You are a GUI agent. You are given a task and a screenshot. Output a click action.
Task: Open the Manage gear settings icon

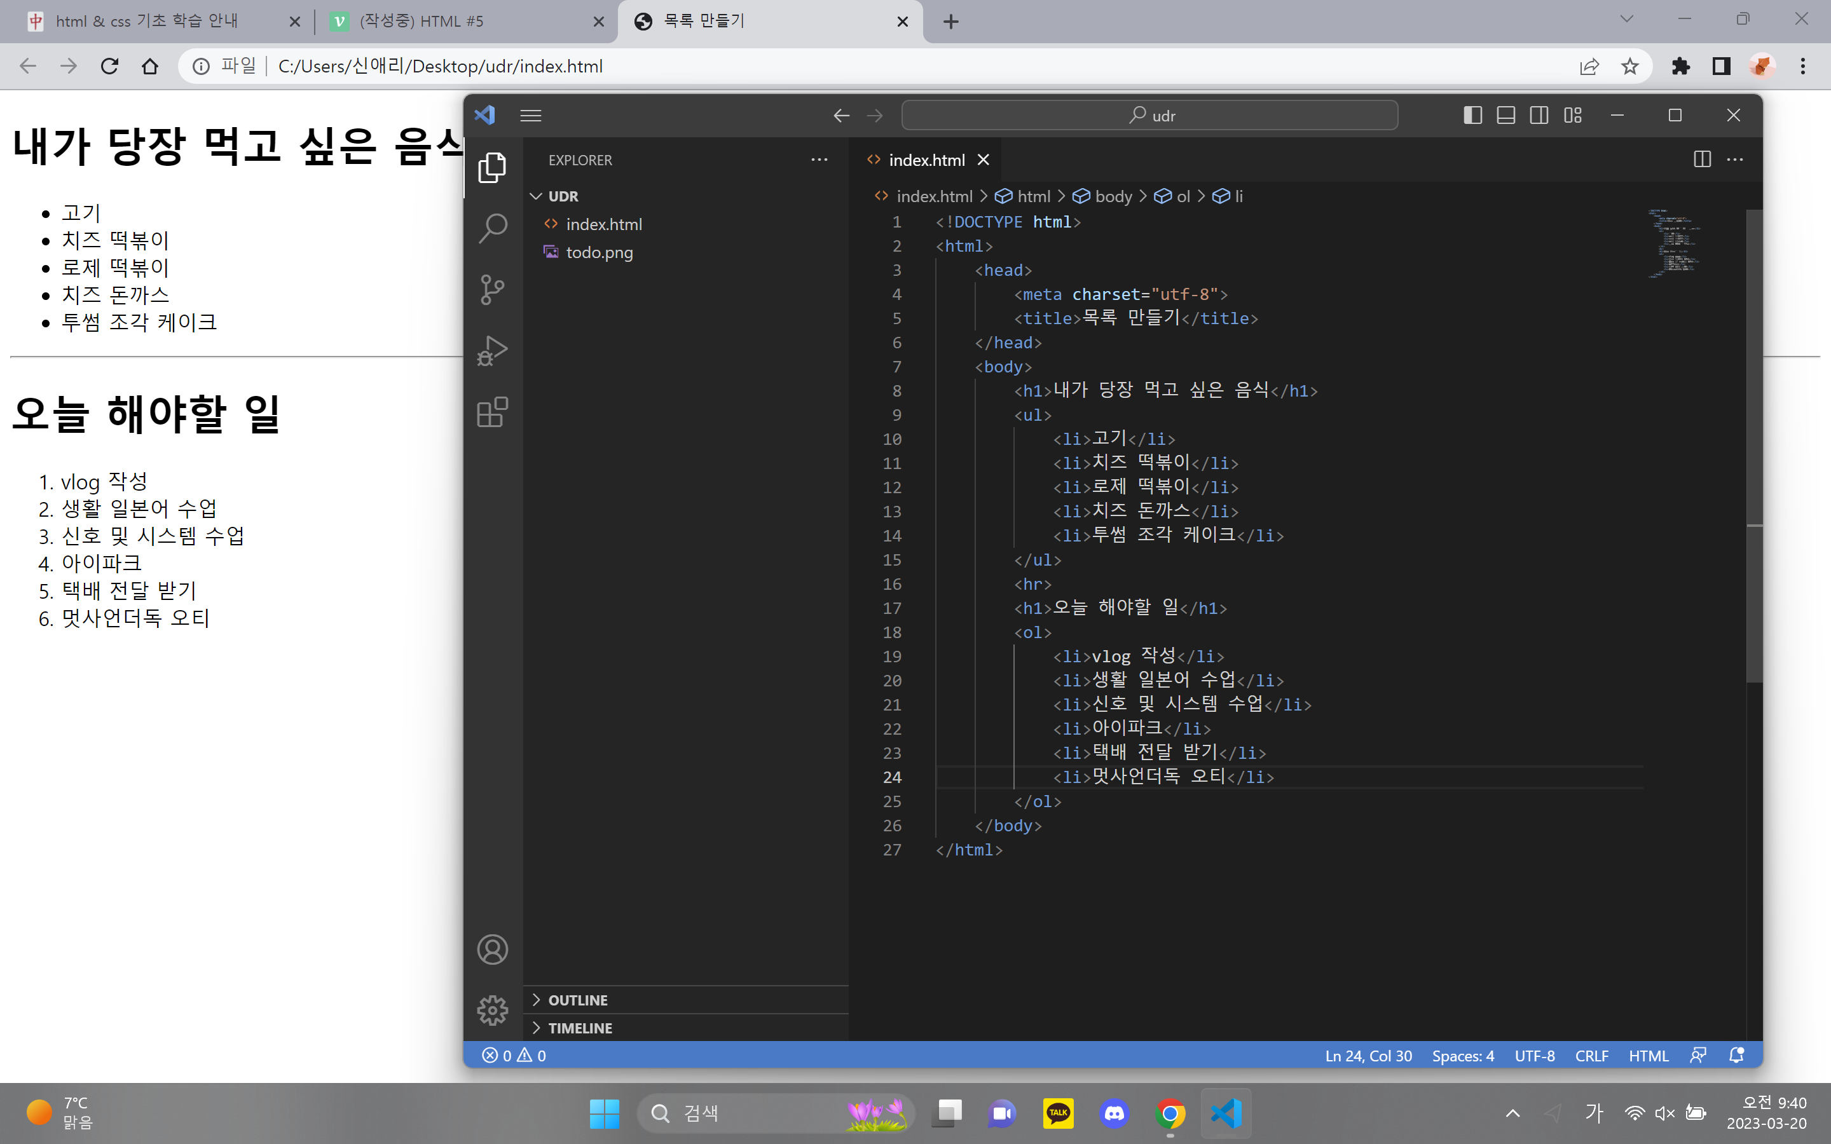pyautogui.click(x=493, y=1010)
